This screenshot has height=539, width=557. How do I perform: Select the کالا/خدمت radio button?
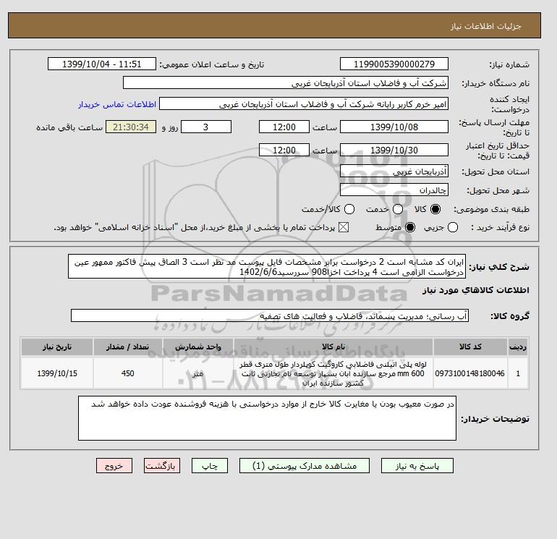click(x=349, y=209)
